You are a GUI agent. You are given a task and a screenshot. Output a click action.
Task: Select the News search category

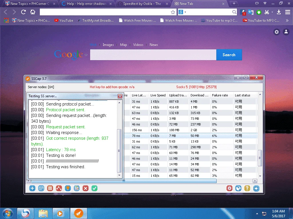click(x=154, y=45)
